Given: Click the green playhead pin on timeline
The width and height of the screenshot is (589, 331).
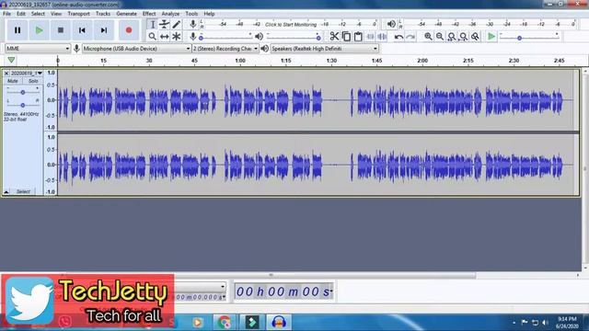Looking at the screenshot, I should pyautogui.click(x=11, y=60).
